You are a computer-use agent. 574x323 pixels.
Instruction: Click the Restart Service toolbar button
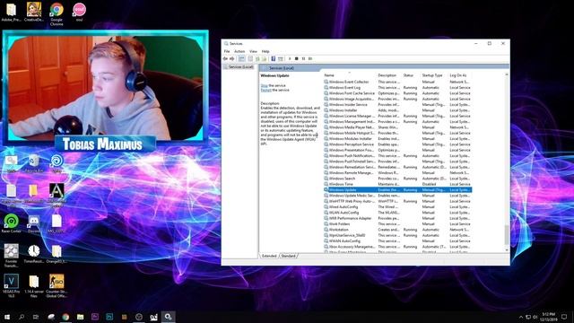point(310,58)
